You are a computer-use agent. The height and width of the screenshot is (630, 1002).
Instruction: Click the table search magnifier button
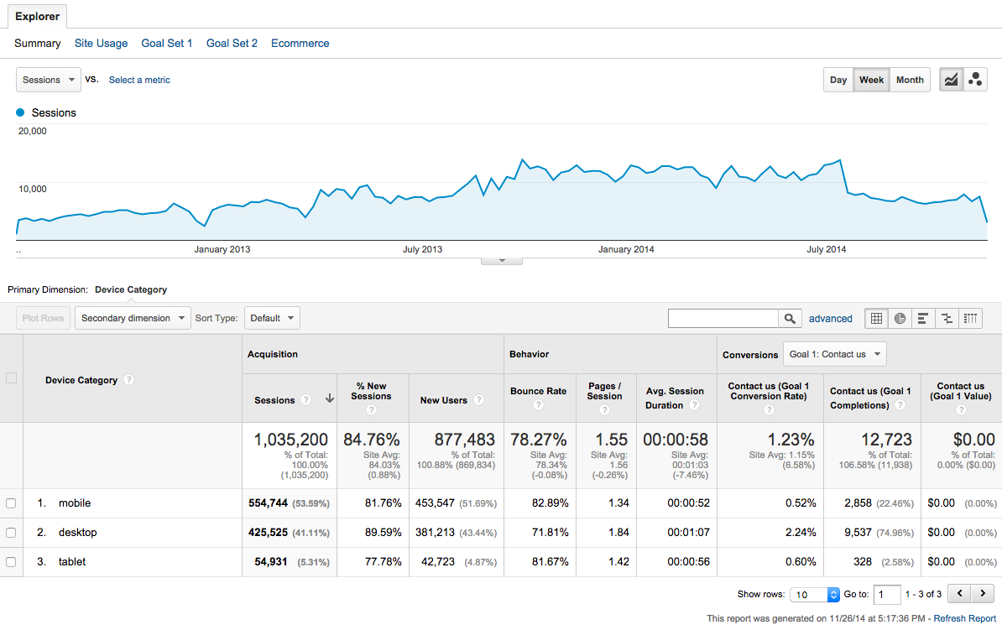(790, 319)
